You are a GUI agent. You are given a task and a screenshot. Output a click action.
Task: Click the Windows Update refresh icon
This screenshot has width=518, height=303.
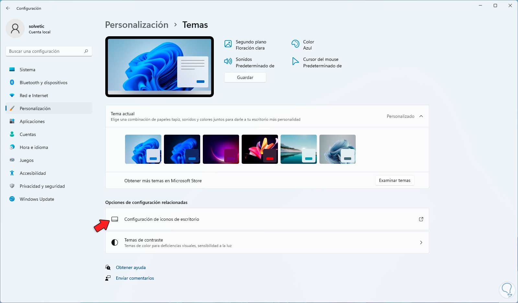[x=12, y=199]
